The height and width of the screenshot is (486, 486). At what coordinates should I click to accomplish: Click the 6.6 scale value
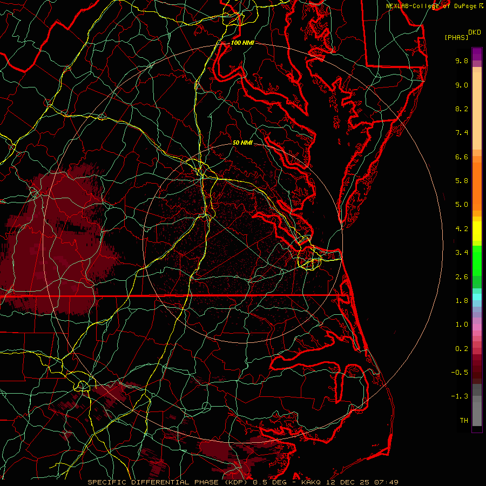point(462,157)
